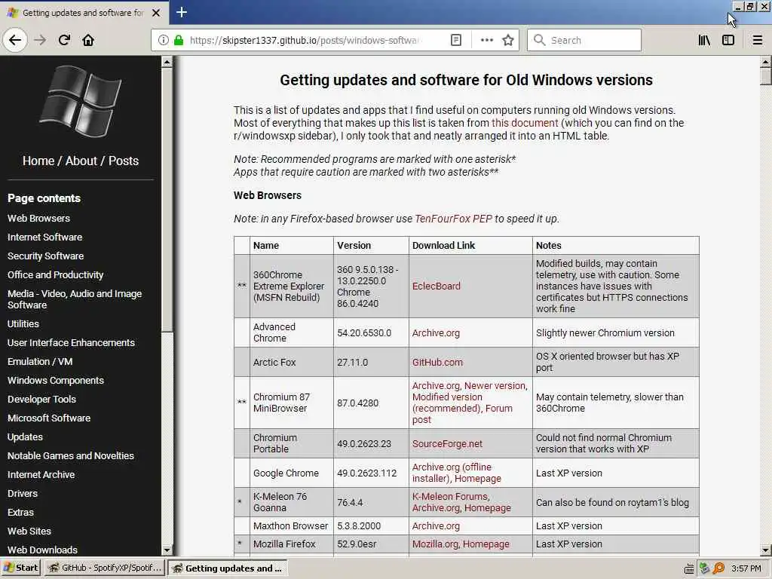This screenshot has height=579, width=772.
Task: Jump to Developer Tools section
Action: [x=42, y=400]
